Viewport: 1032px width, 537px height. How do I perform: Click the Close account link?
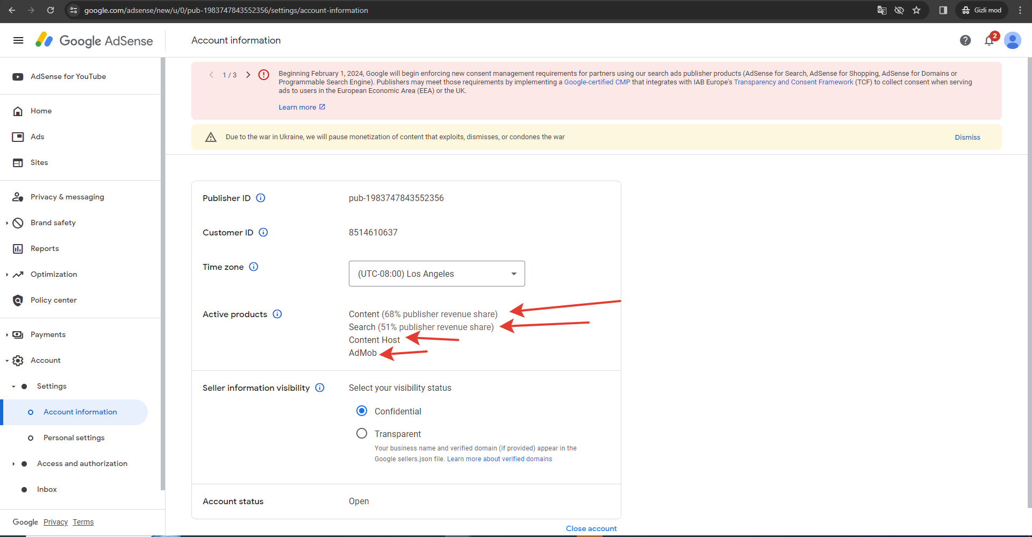tap(591, 528)
